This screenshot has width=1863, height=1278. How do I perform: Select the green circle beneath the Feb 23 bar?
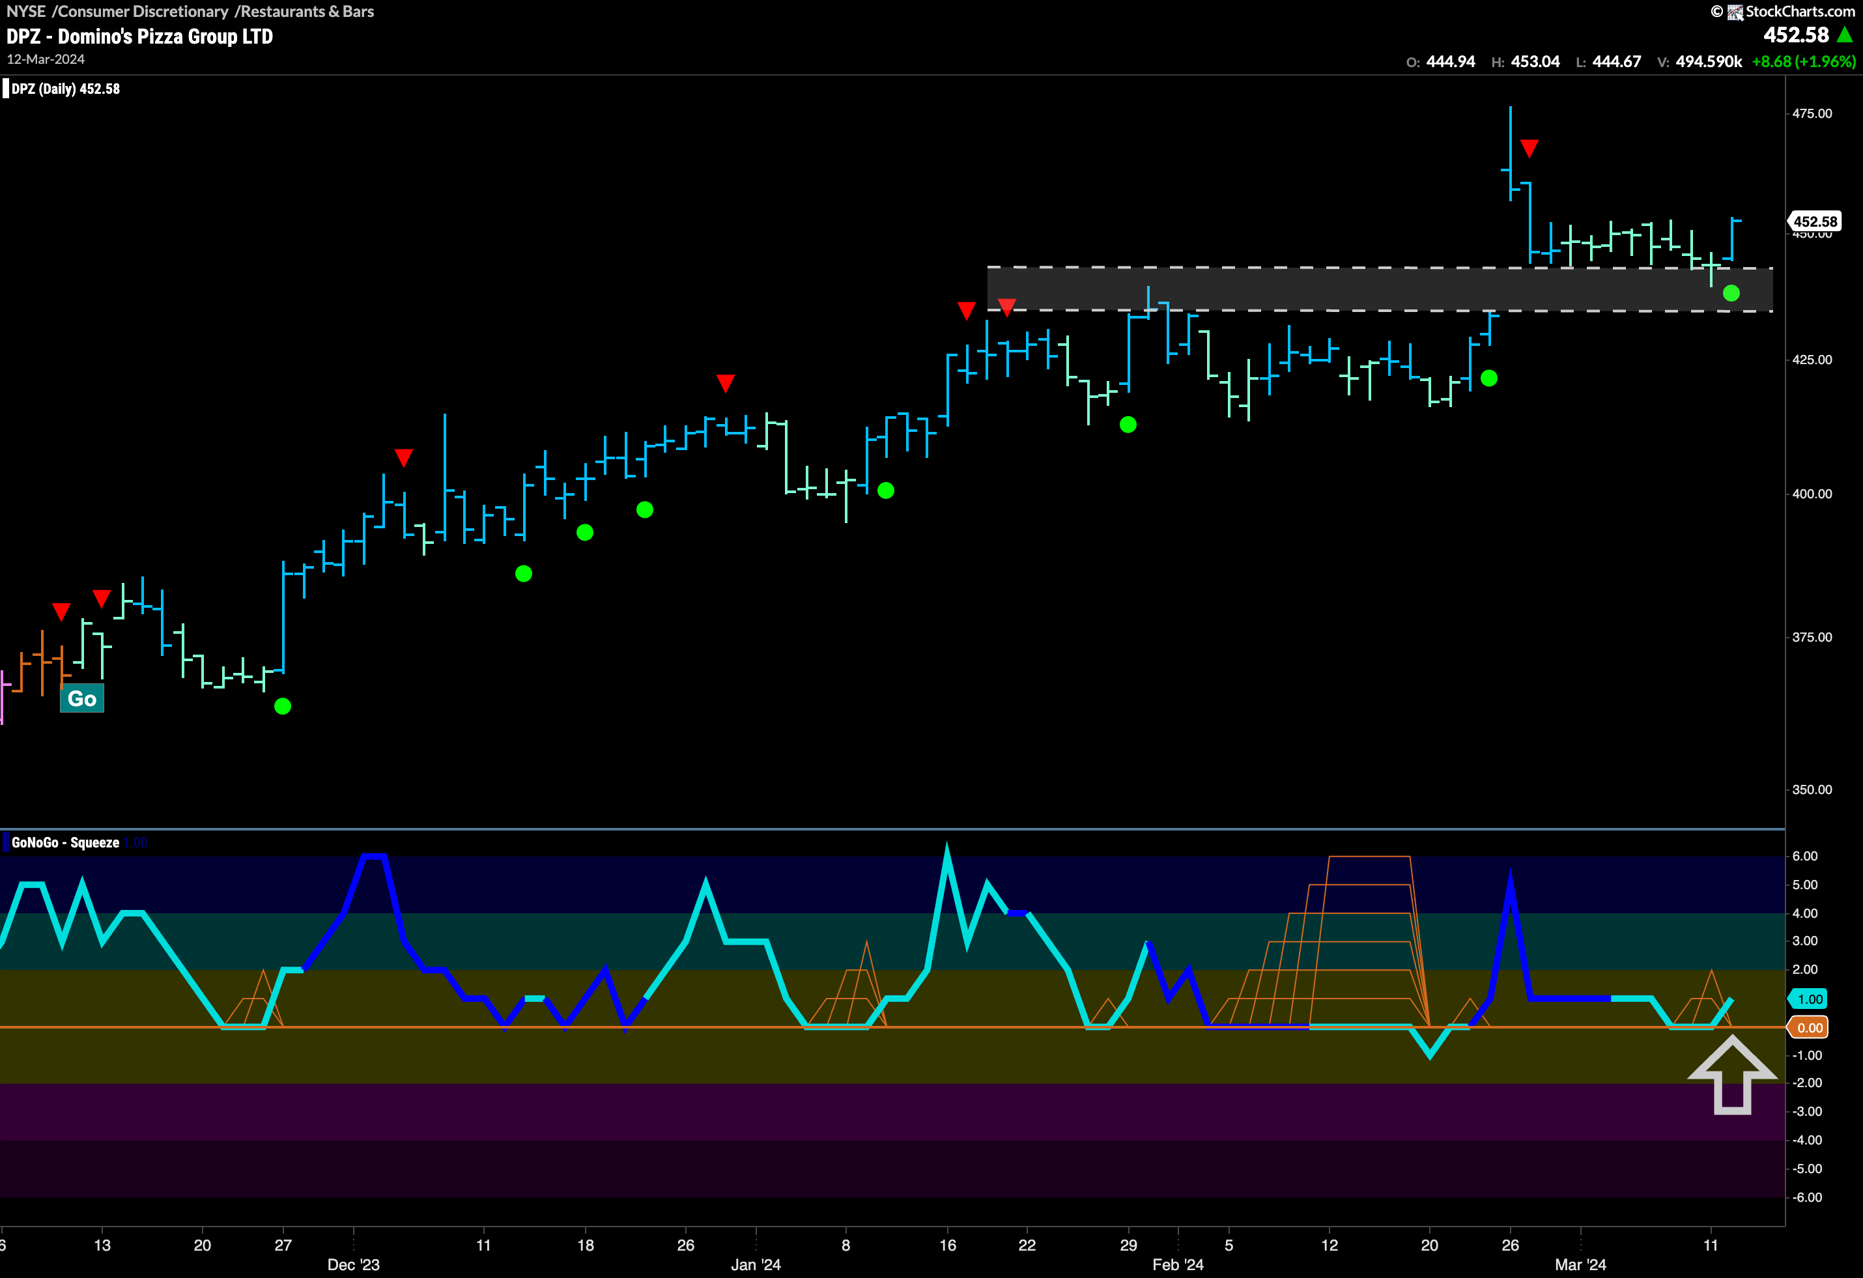coord(1488,378)
